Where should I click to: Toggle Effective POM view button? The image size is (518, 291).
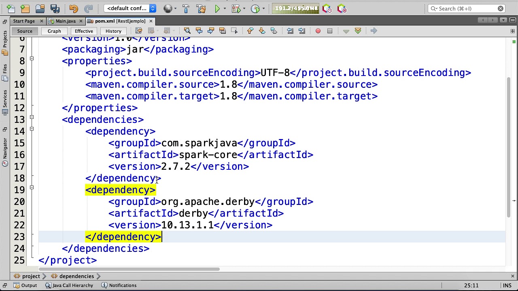point(84,31)
